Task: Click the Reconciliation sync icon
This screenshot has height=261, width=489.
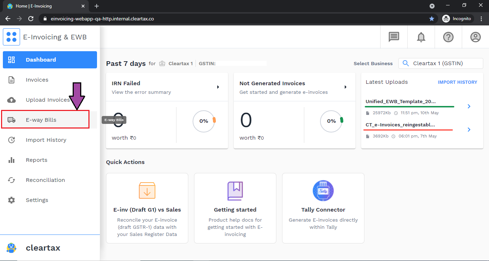Action: click(x=11, y=180)
